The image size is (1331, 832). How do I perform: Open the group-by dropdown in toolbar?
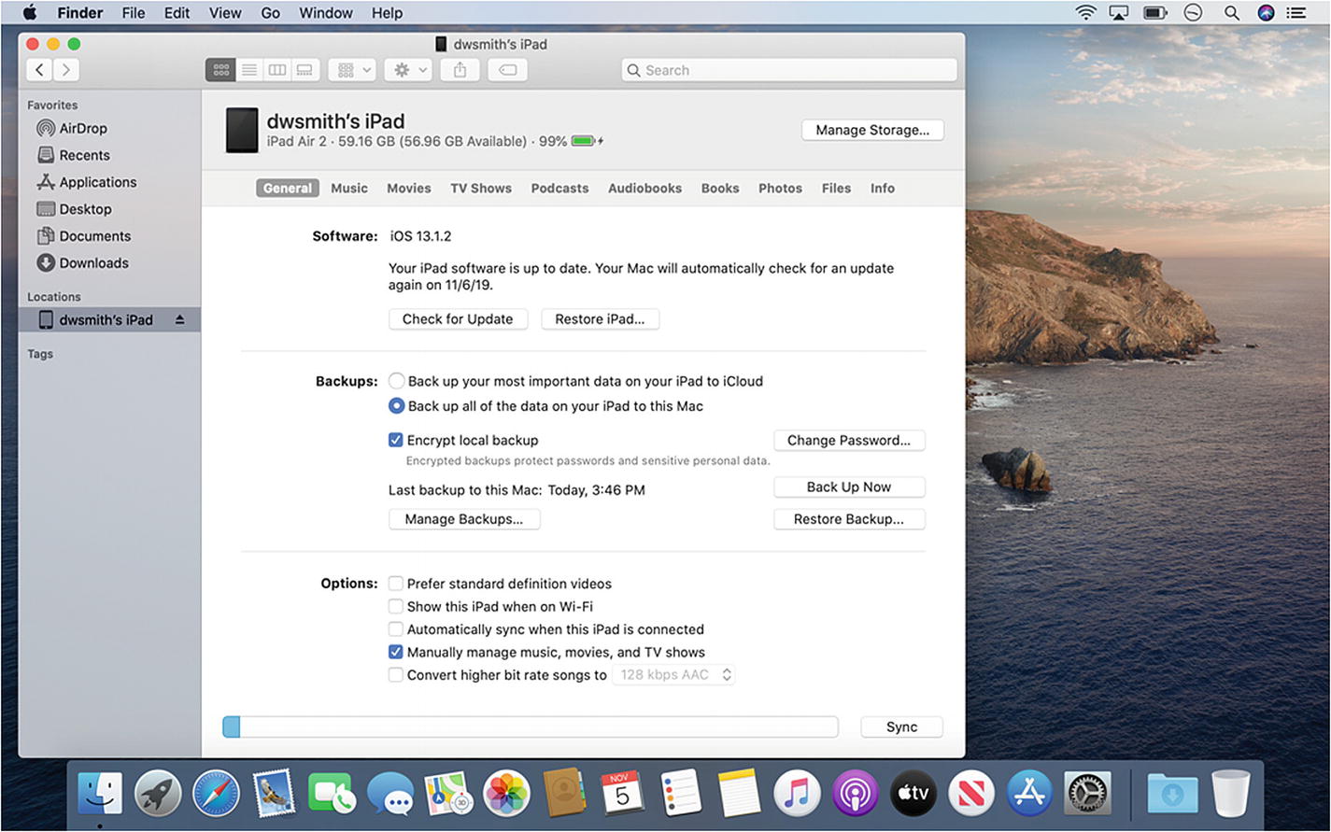352,70
